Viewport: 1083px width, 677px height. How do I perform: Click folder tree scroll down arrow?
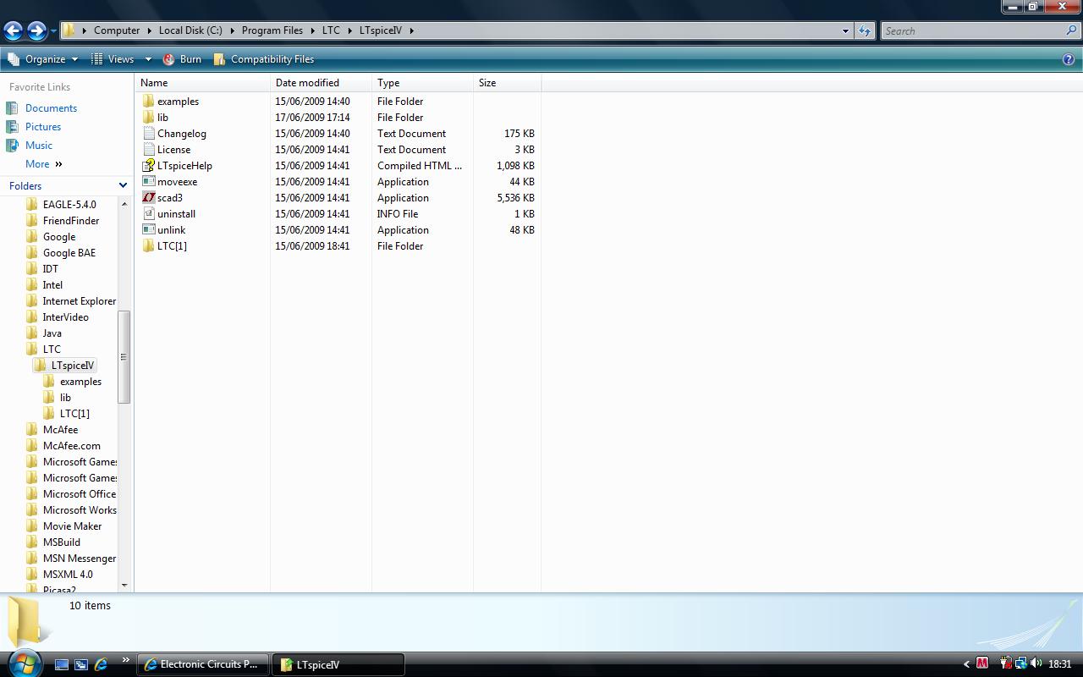click(x=124, y=585)
